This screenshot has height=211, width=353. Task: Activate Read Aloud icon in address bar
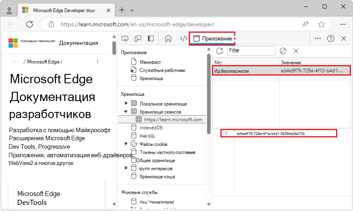[x=305, y=24]
